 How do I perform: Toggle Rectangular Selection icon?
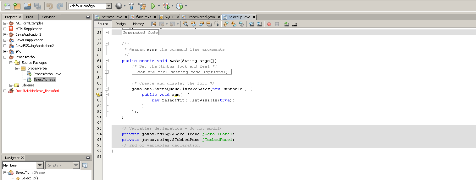pyautogui.click(x=216, y=24)
